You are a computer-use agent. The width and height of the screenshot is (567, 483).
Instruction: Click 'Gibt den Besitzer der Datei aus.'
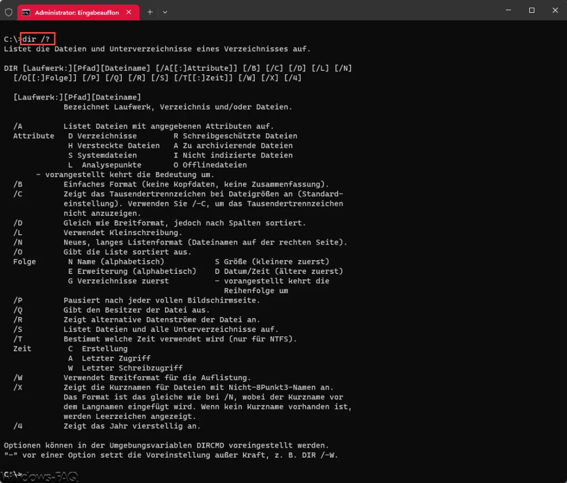pos(136,310)
